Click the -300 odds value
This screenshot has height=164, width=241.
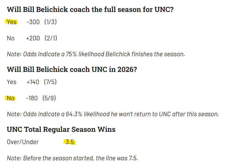[x=33, y=22]
